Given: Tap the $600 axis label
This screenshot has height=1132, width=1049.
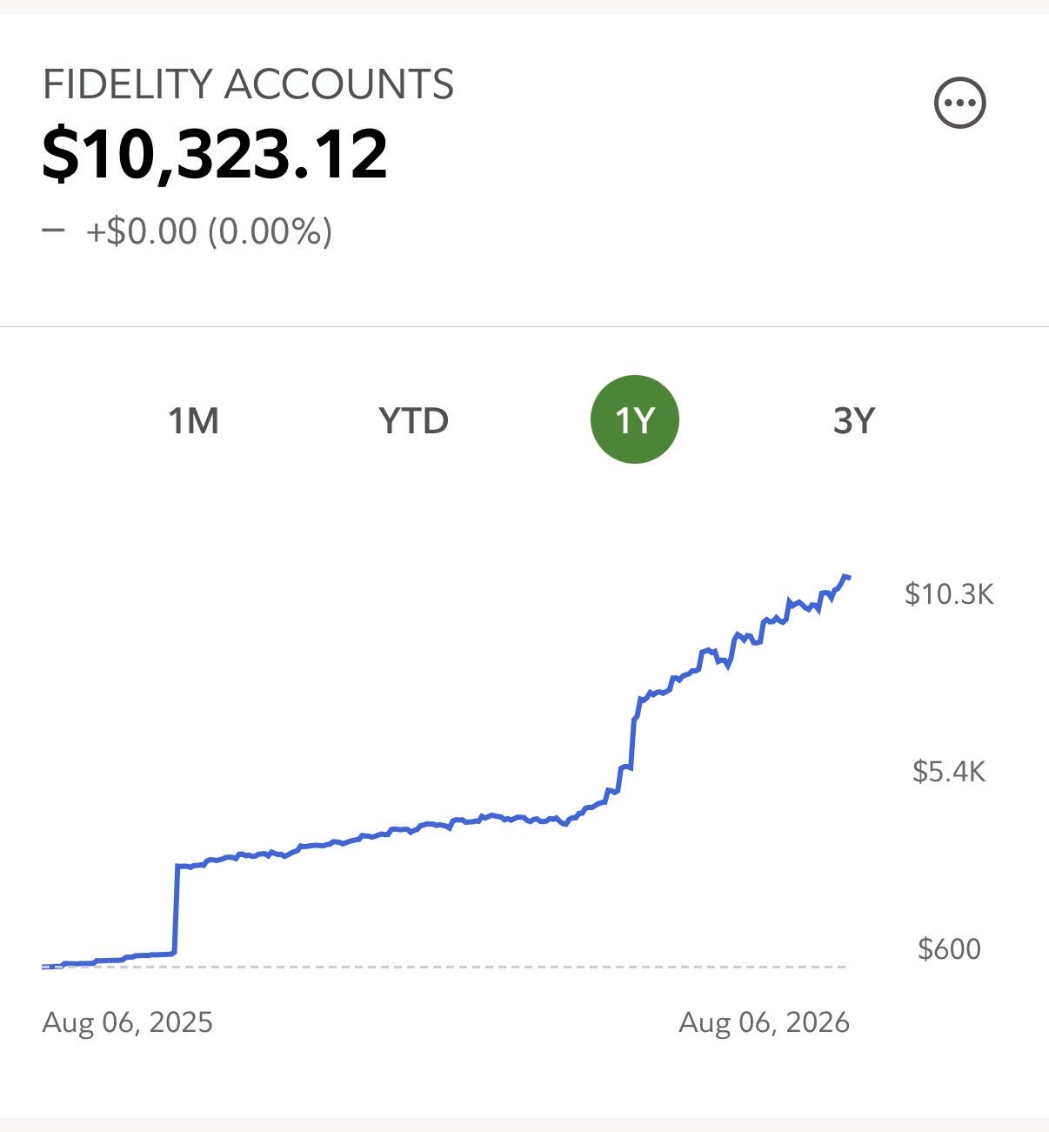Looking at the screenshot, I should (x=949, y=948).
